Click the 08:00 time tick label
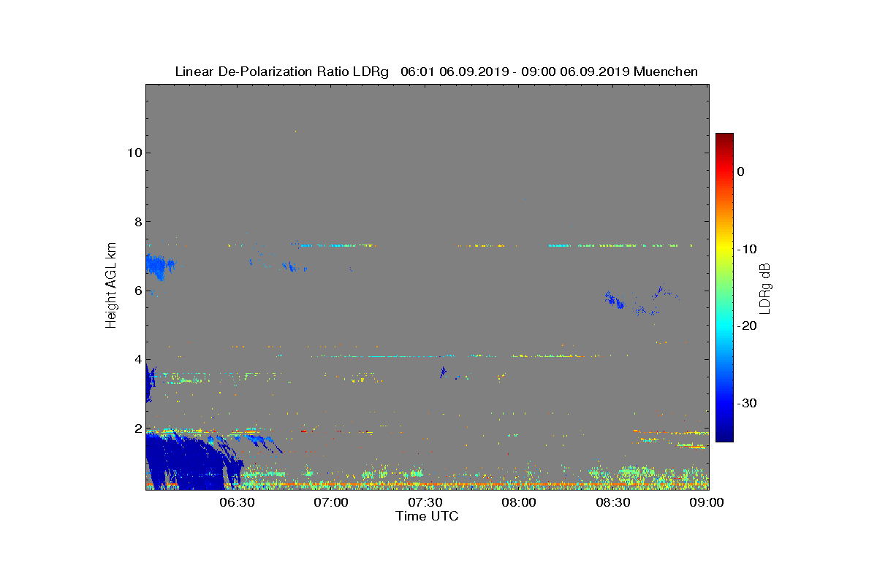877x584 pixels. point(520,502)
